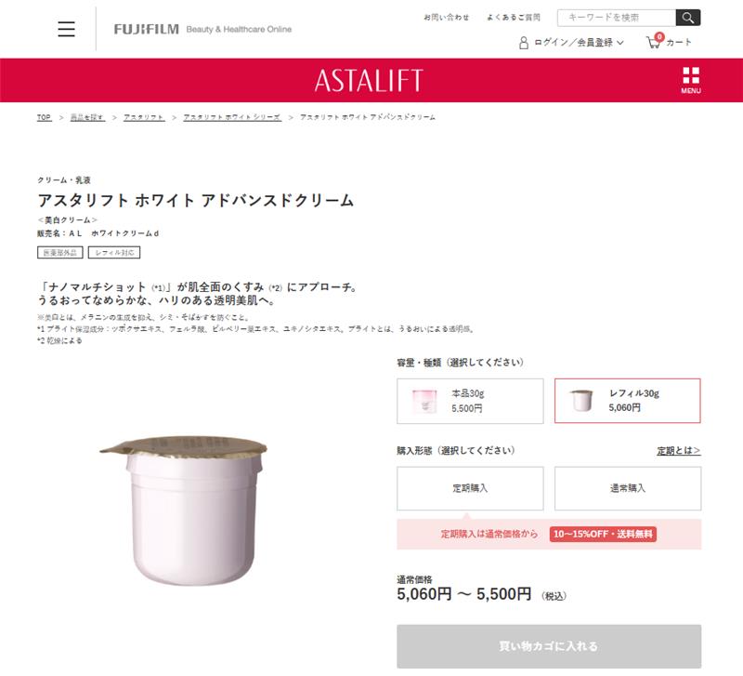The image size is (743, 676).
Task: Open the shopping cart icon
Action: [655, 41]
